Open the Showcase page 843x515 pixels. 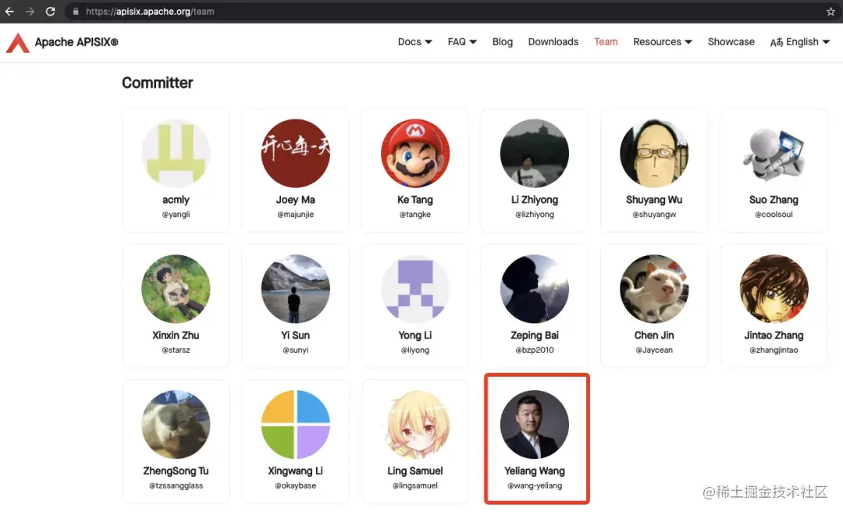[731, 42]
